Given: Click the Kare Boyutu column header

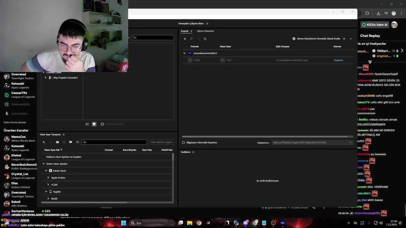Looking at the screenshot, I should click(129, 150).
